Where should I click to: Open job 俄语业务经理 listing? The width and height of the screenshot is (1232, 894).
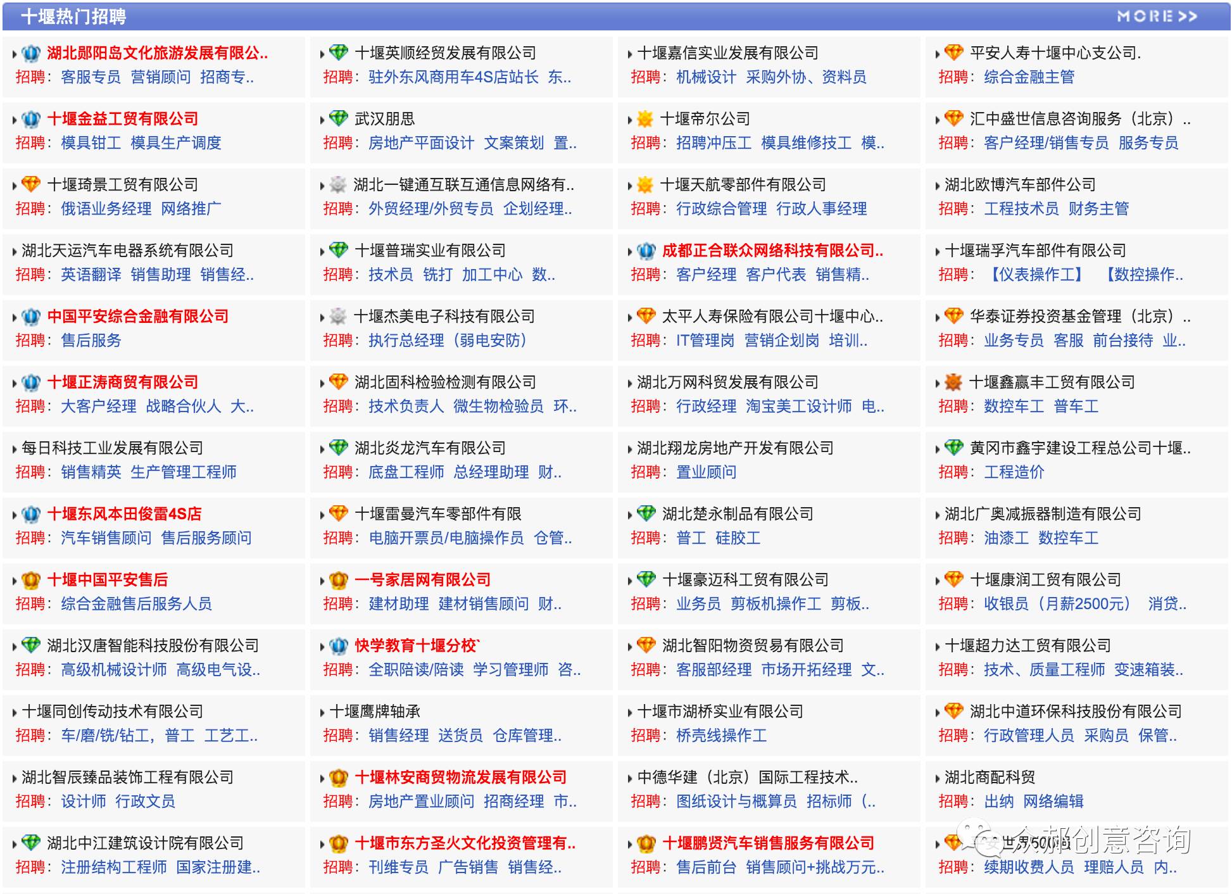(106, 209)
